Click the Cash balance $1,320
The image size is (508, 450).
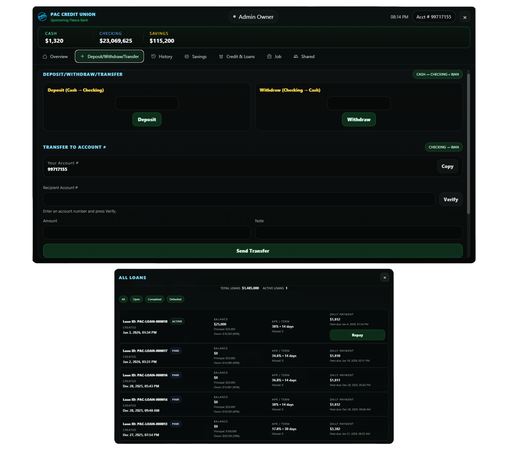[x=54, y=41]
